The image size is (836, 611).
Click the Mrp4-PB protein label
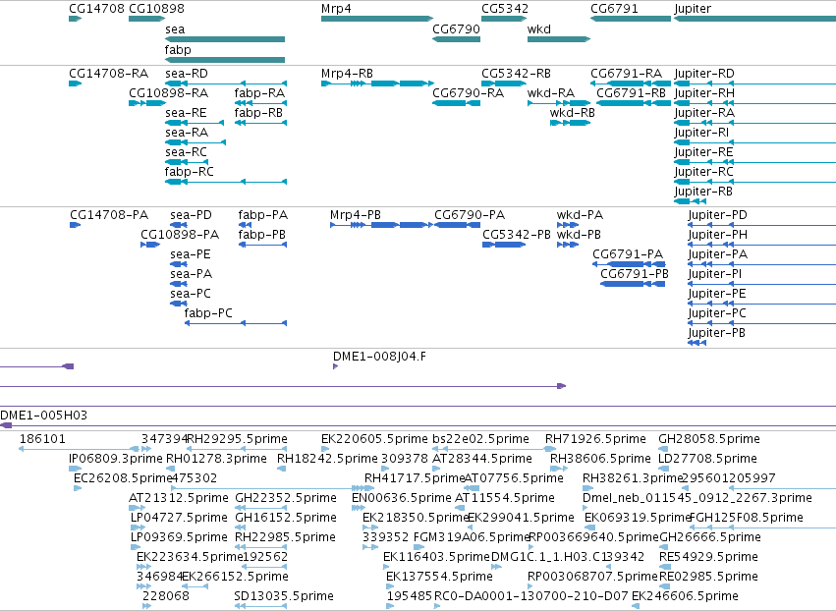coord(356,215)
